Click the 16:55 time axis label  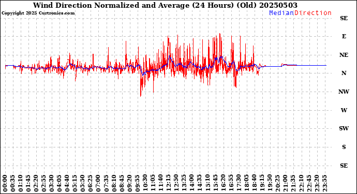pos(231,183)
